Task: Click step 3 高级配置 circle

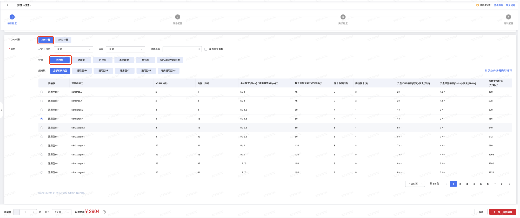Action: coord(343,17)
